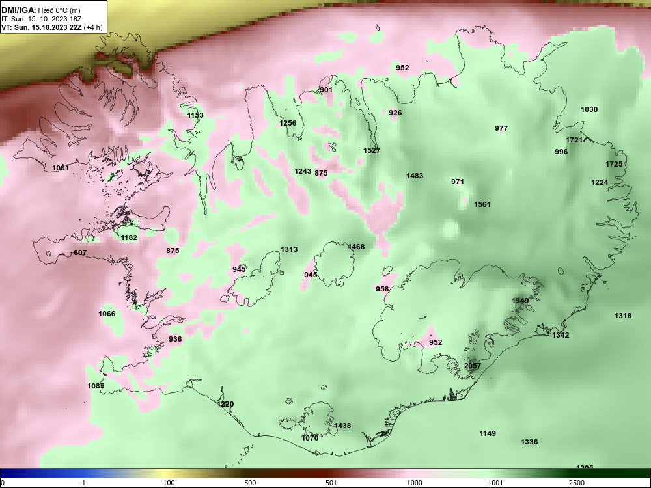
Task: Click the map value 1030
Action: point(589,109)
